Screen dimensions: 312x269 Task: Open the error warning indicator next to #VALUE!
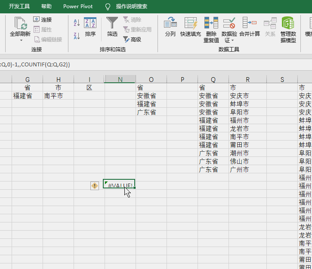tap(95, 185)
